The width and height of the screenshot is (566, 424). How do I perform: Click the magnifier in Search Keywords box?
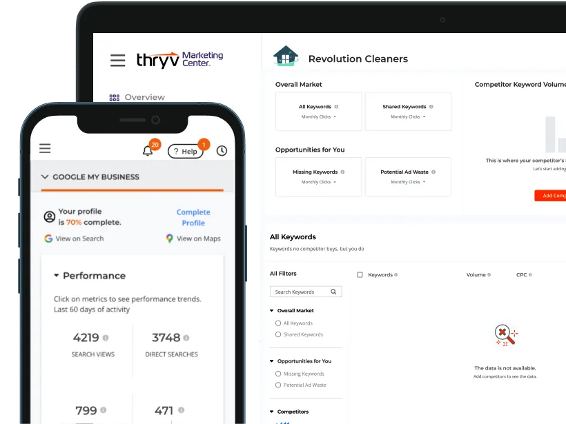[x=334, y=292]
